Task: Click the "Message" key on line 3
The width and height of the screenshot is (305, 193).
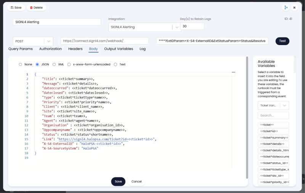Action: [51, 84]
